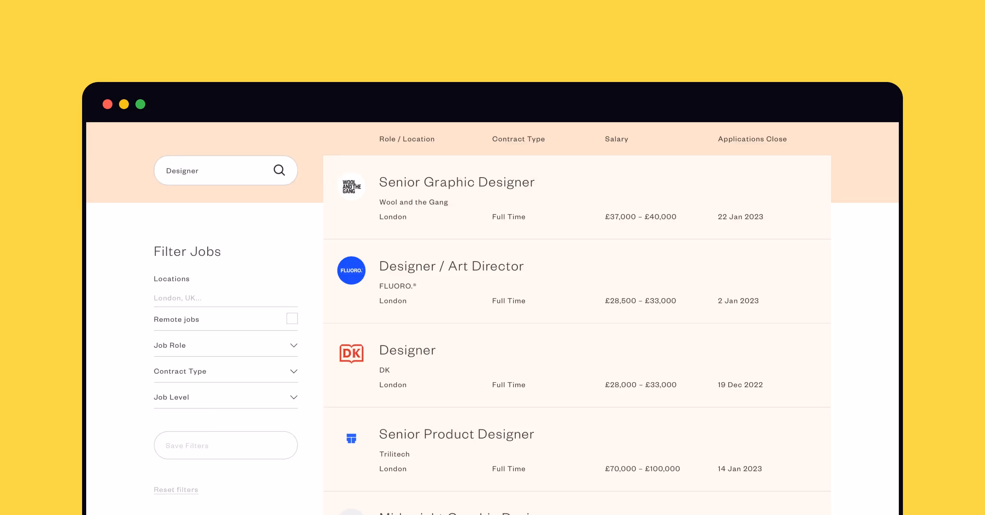Click the search magnifier icon

pos(279,170)
